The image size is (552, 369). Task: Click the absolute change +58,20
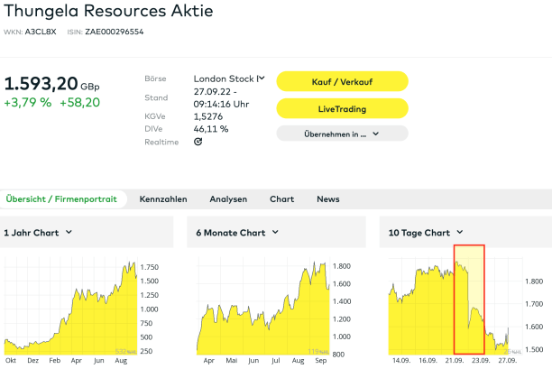click(x=80, y=103)
